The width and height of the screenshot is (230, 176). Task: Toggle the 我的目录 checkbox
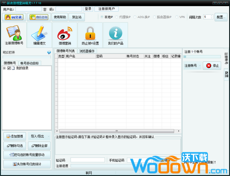9,68
